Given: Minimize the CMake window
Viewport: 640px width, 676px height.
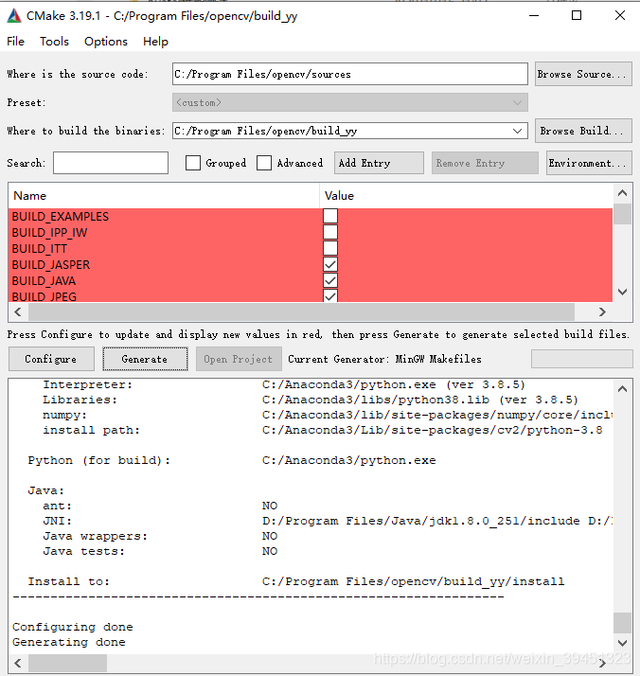Looking at the screenshot, I should tap(534, 15).
